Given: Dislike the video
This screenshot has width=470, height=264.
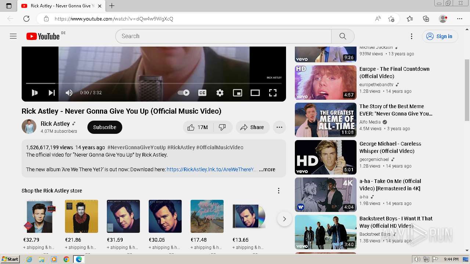Looking at the screenshot, I should (222, 127).
